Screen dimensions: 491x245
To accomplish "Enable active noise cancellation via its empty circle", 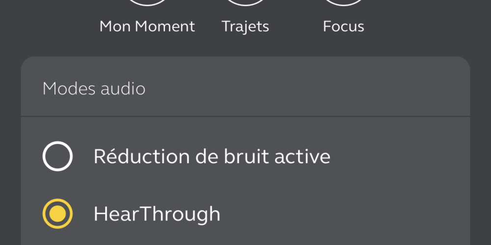I will [57, 156].
